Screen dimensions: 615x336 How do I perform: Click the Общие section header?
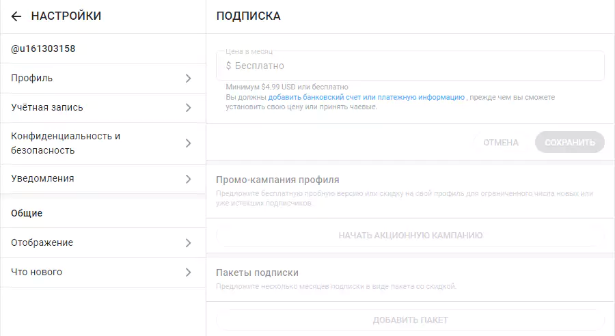[x=27, y=213]
